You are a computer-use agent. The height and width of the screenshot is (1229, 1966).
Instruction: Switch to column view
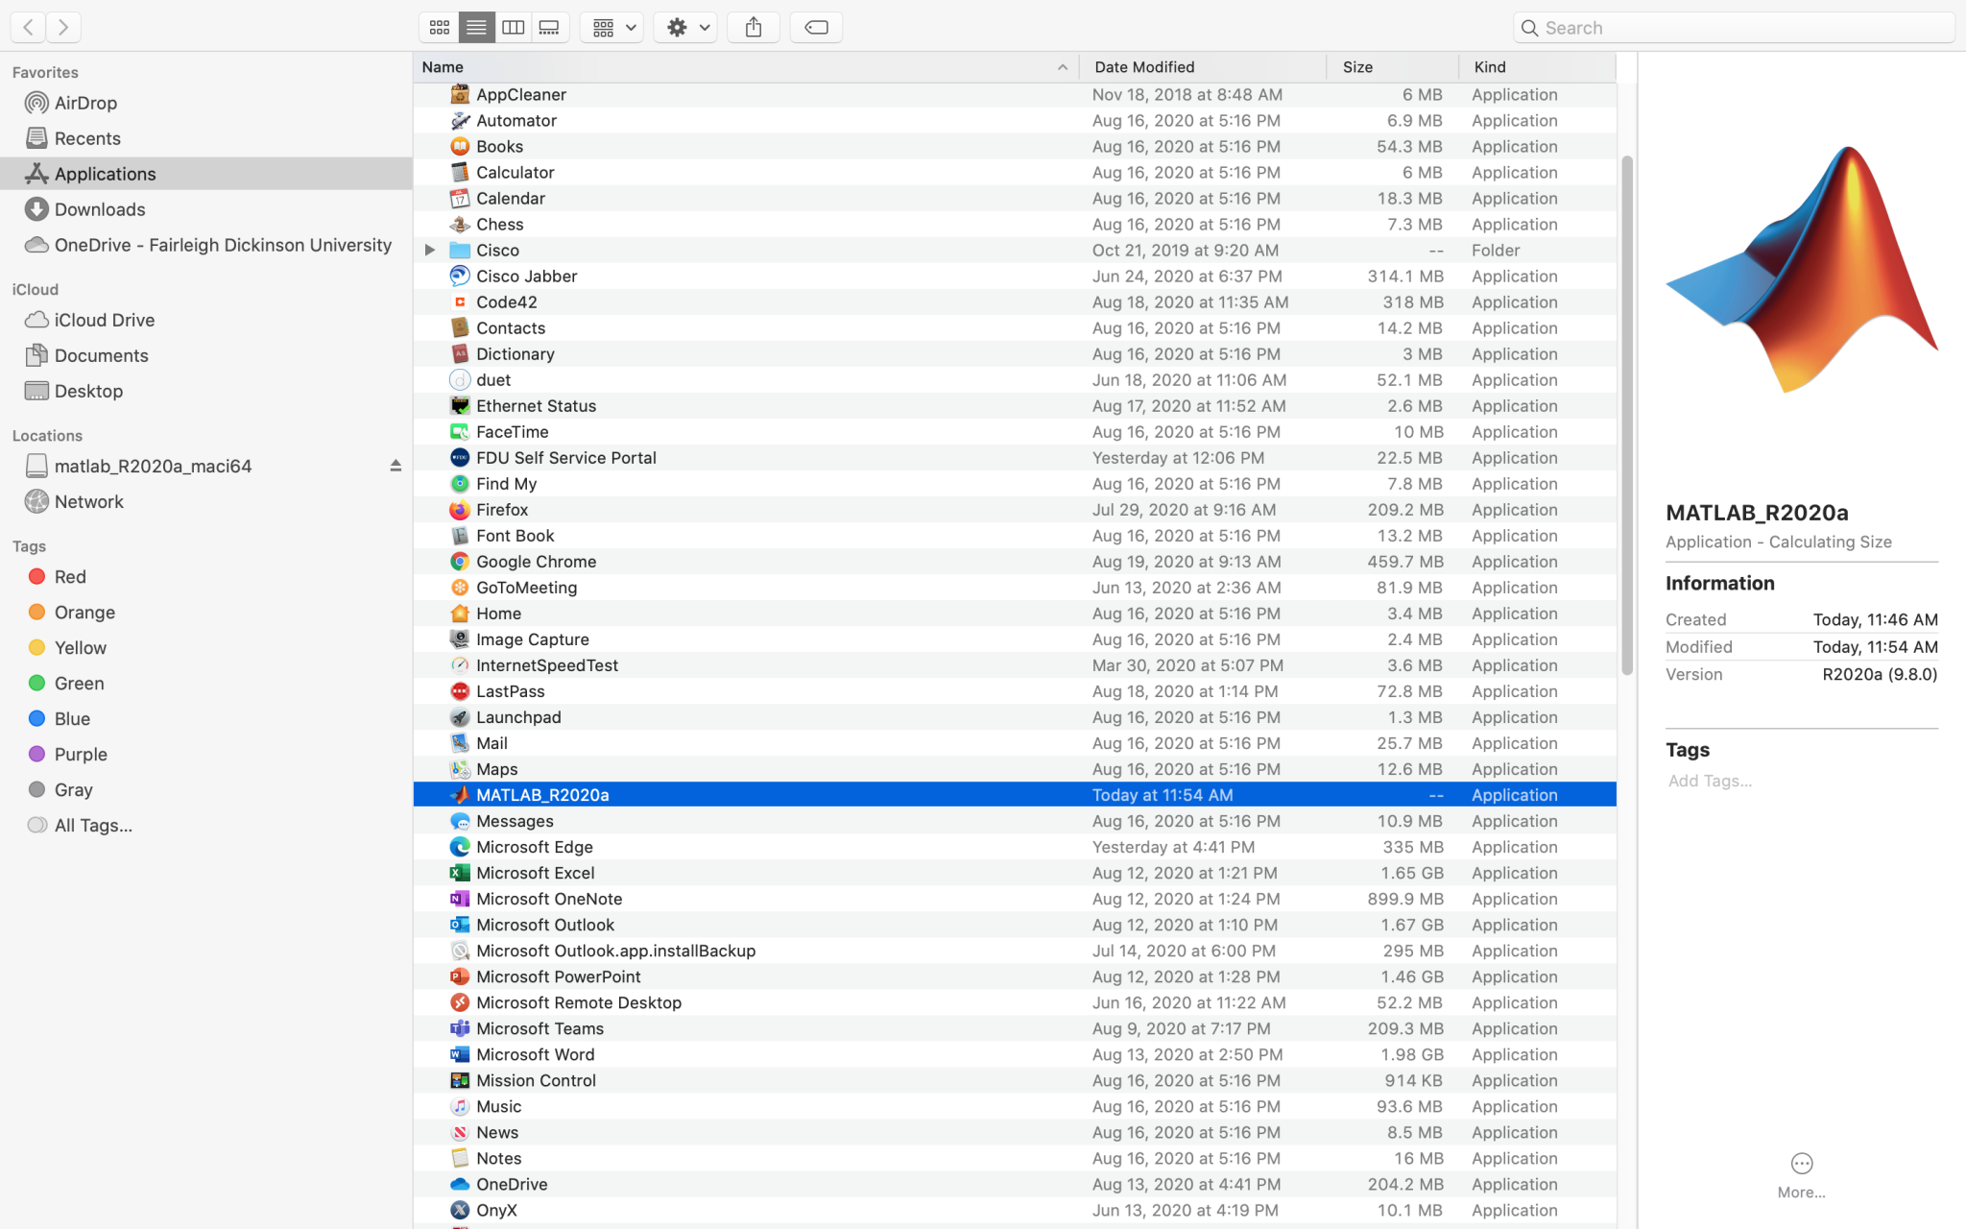513,27
